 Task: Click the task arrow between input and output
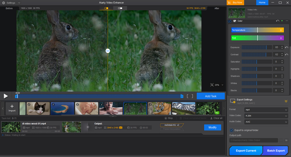click(88, 127)
